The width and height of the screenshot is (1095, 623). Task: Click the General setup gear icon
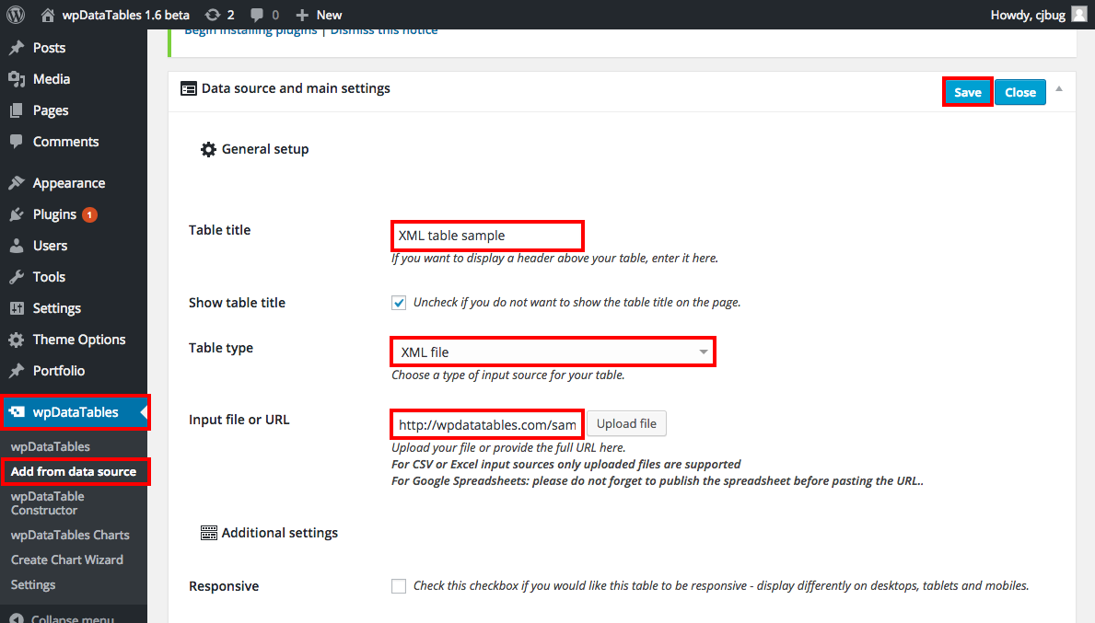point(208,149)
